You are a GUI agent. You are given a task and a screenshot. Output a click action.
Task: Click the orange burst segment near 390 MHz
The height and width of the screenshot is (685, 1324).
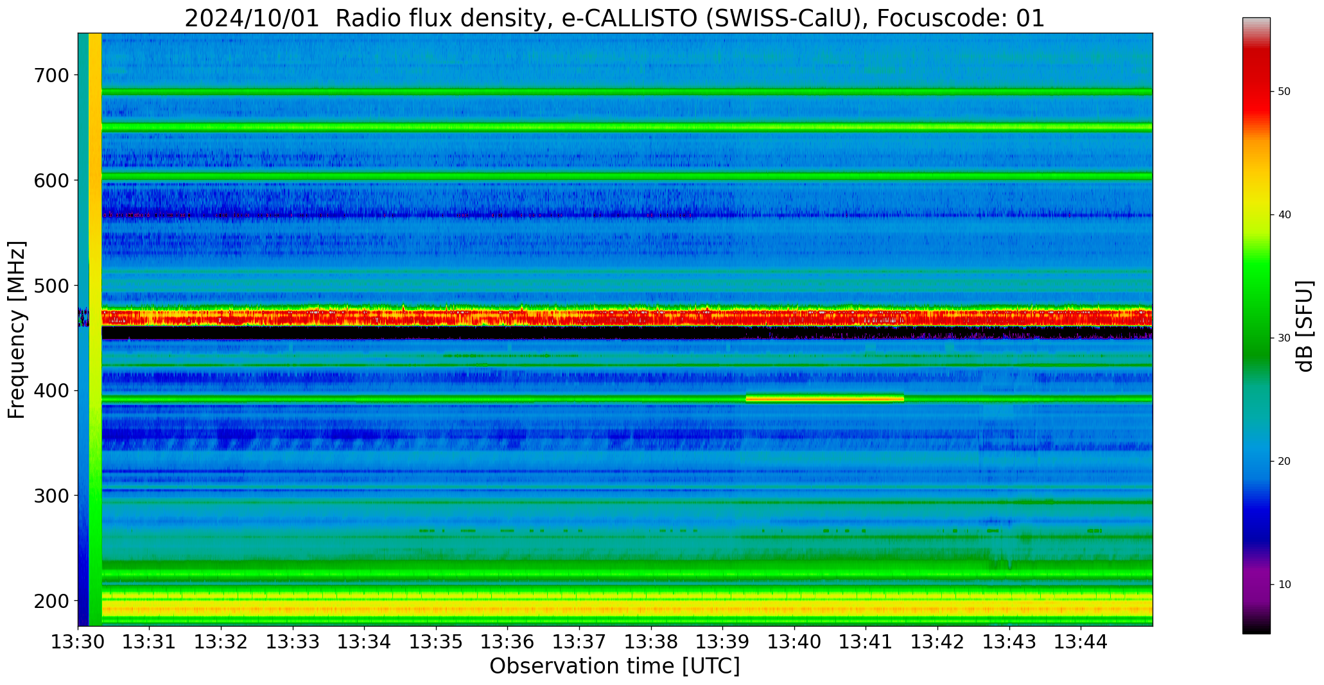(x=825, y=399)
